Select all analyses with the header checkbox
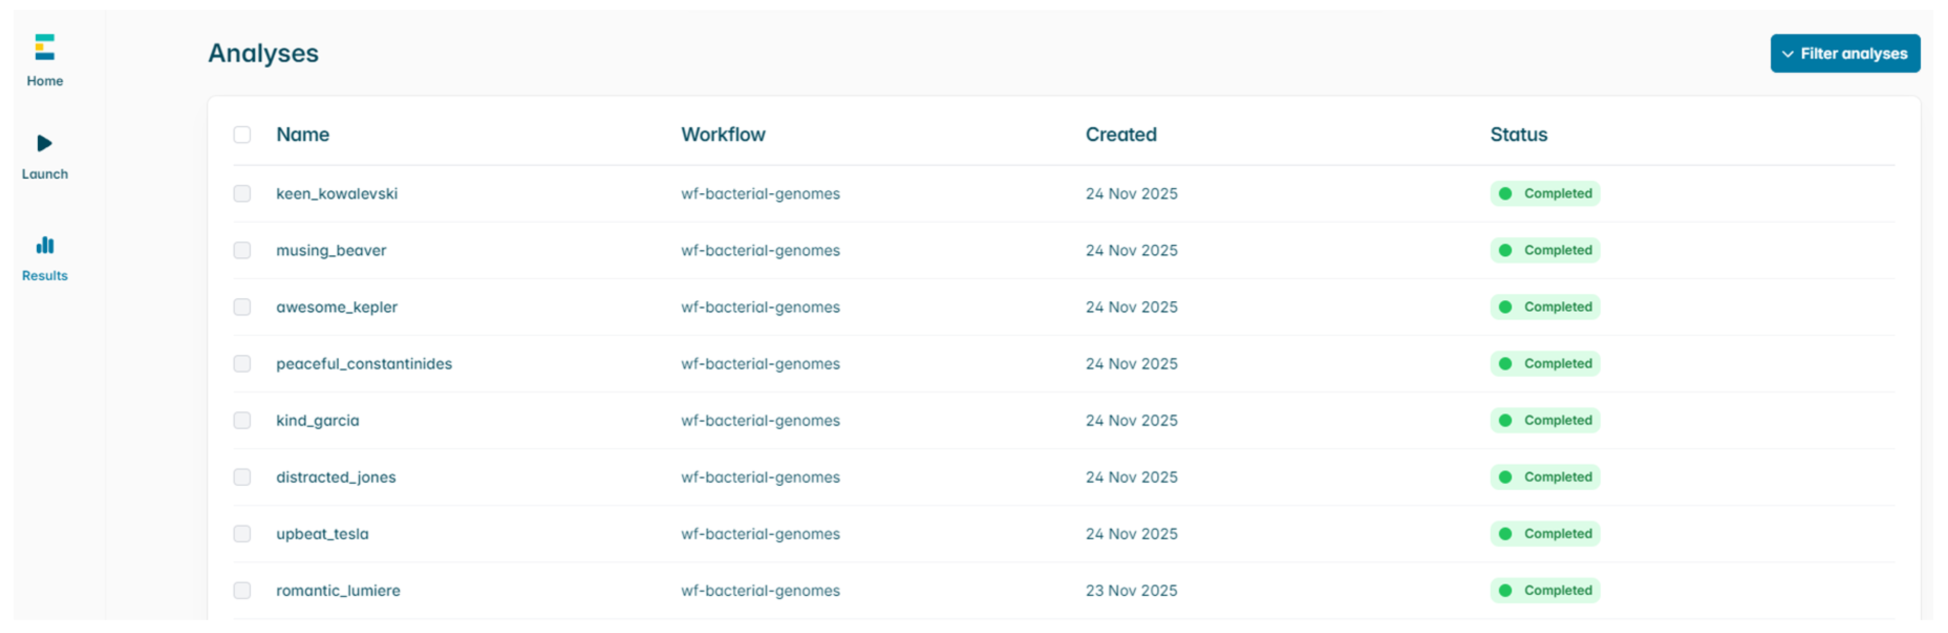This screenshot has height=633, width=1948. [x=243, y=135]
